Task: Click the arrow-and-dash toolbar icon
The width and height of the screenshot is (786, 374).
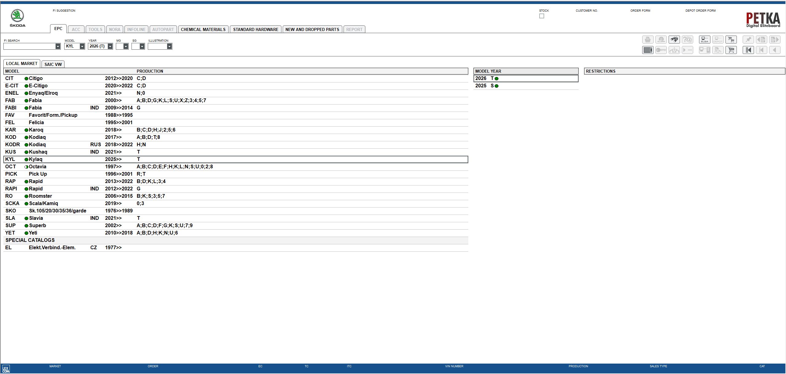Action: tap(687, 50)
